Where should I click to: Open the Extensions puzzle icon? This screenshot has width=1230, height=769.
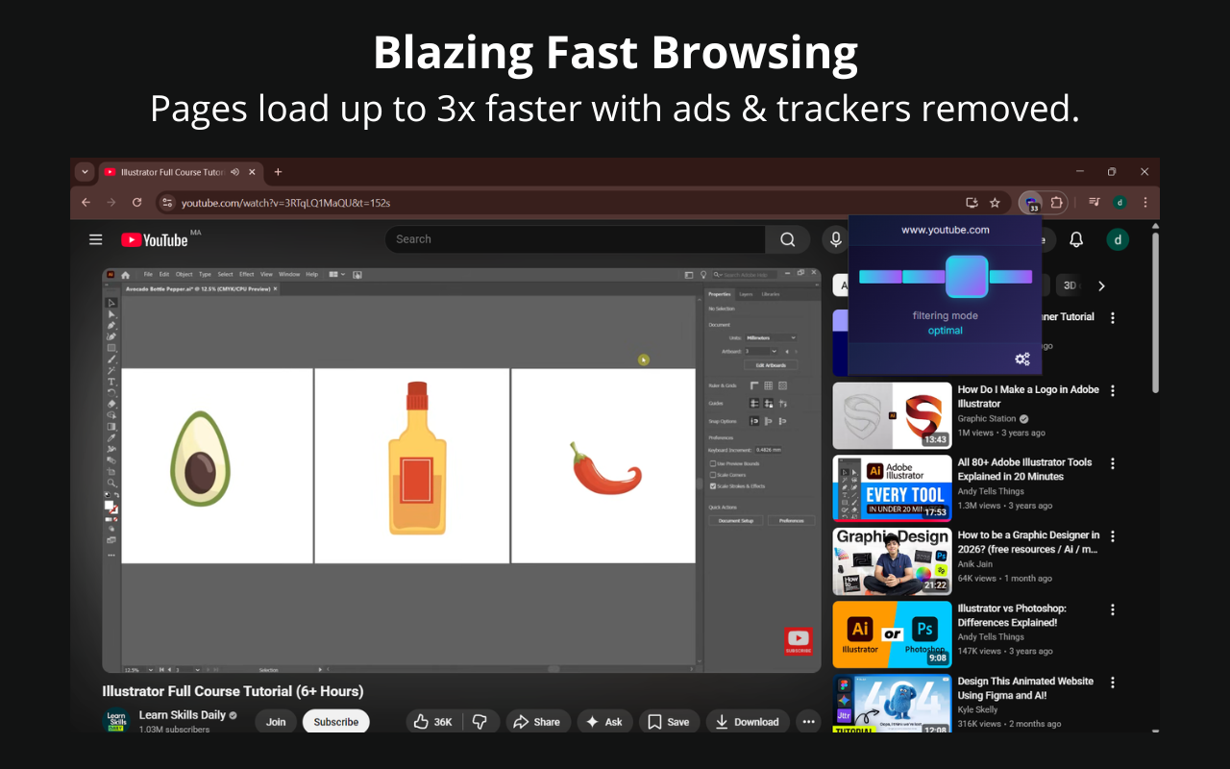click(x=1057, y=203)
